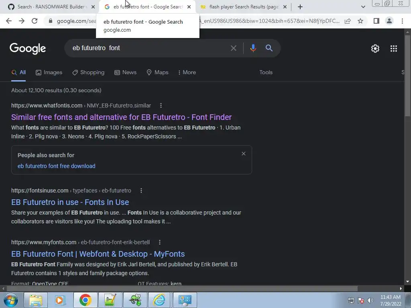This screenshot has height=308, width=411.
Task: Click the vertical page scrollbar
Action: tap(407, 76)
